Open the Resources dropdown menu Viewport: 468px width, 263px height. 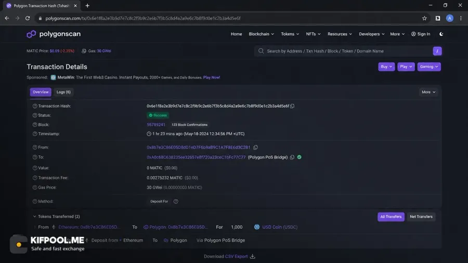coord(340,34)
